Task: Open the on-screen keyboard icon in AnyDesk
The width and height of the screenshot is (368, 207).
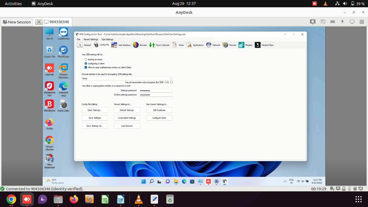Action: coord(332,22)
